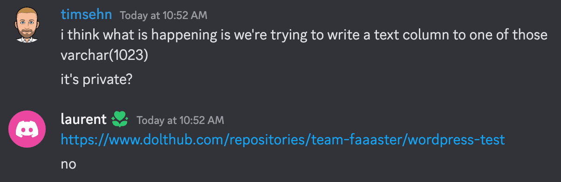
Task: Select laurent's "no" reply message
Action: point(68,163)
